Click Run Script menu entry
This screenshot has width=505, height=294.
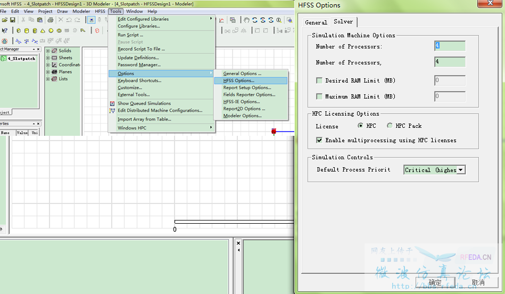(161, 35)
